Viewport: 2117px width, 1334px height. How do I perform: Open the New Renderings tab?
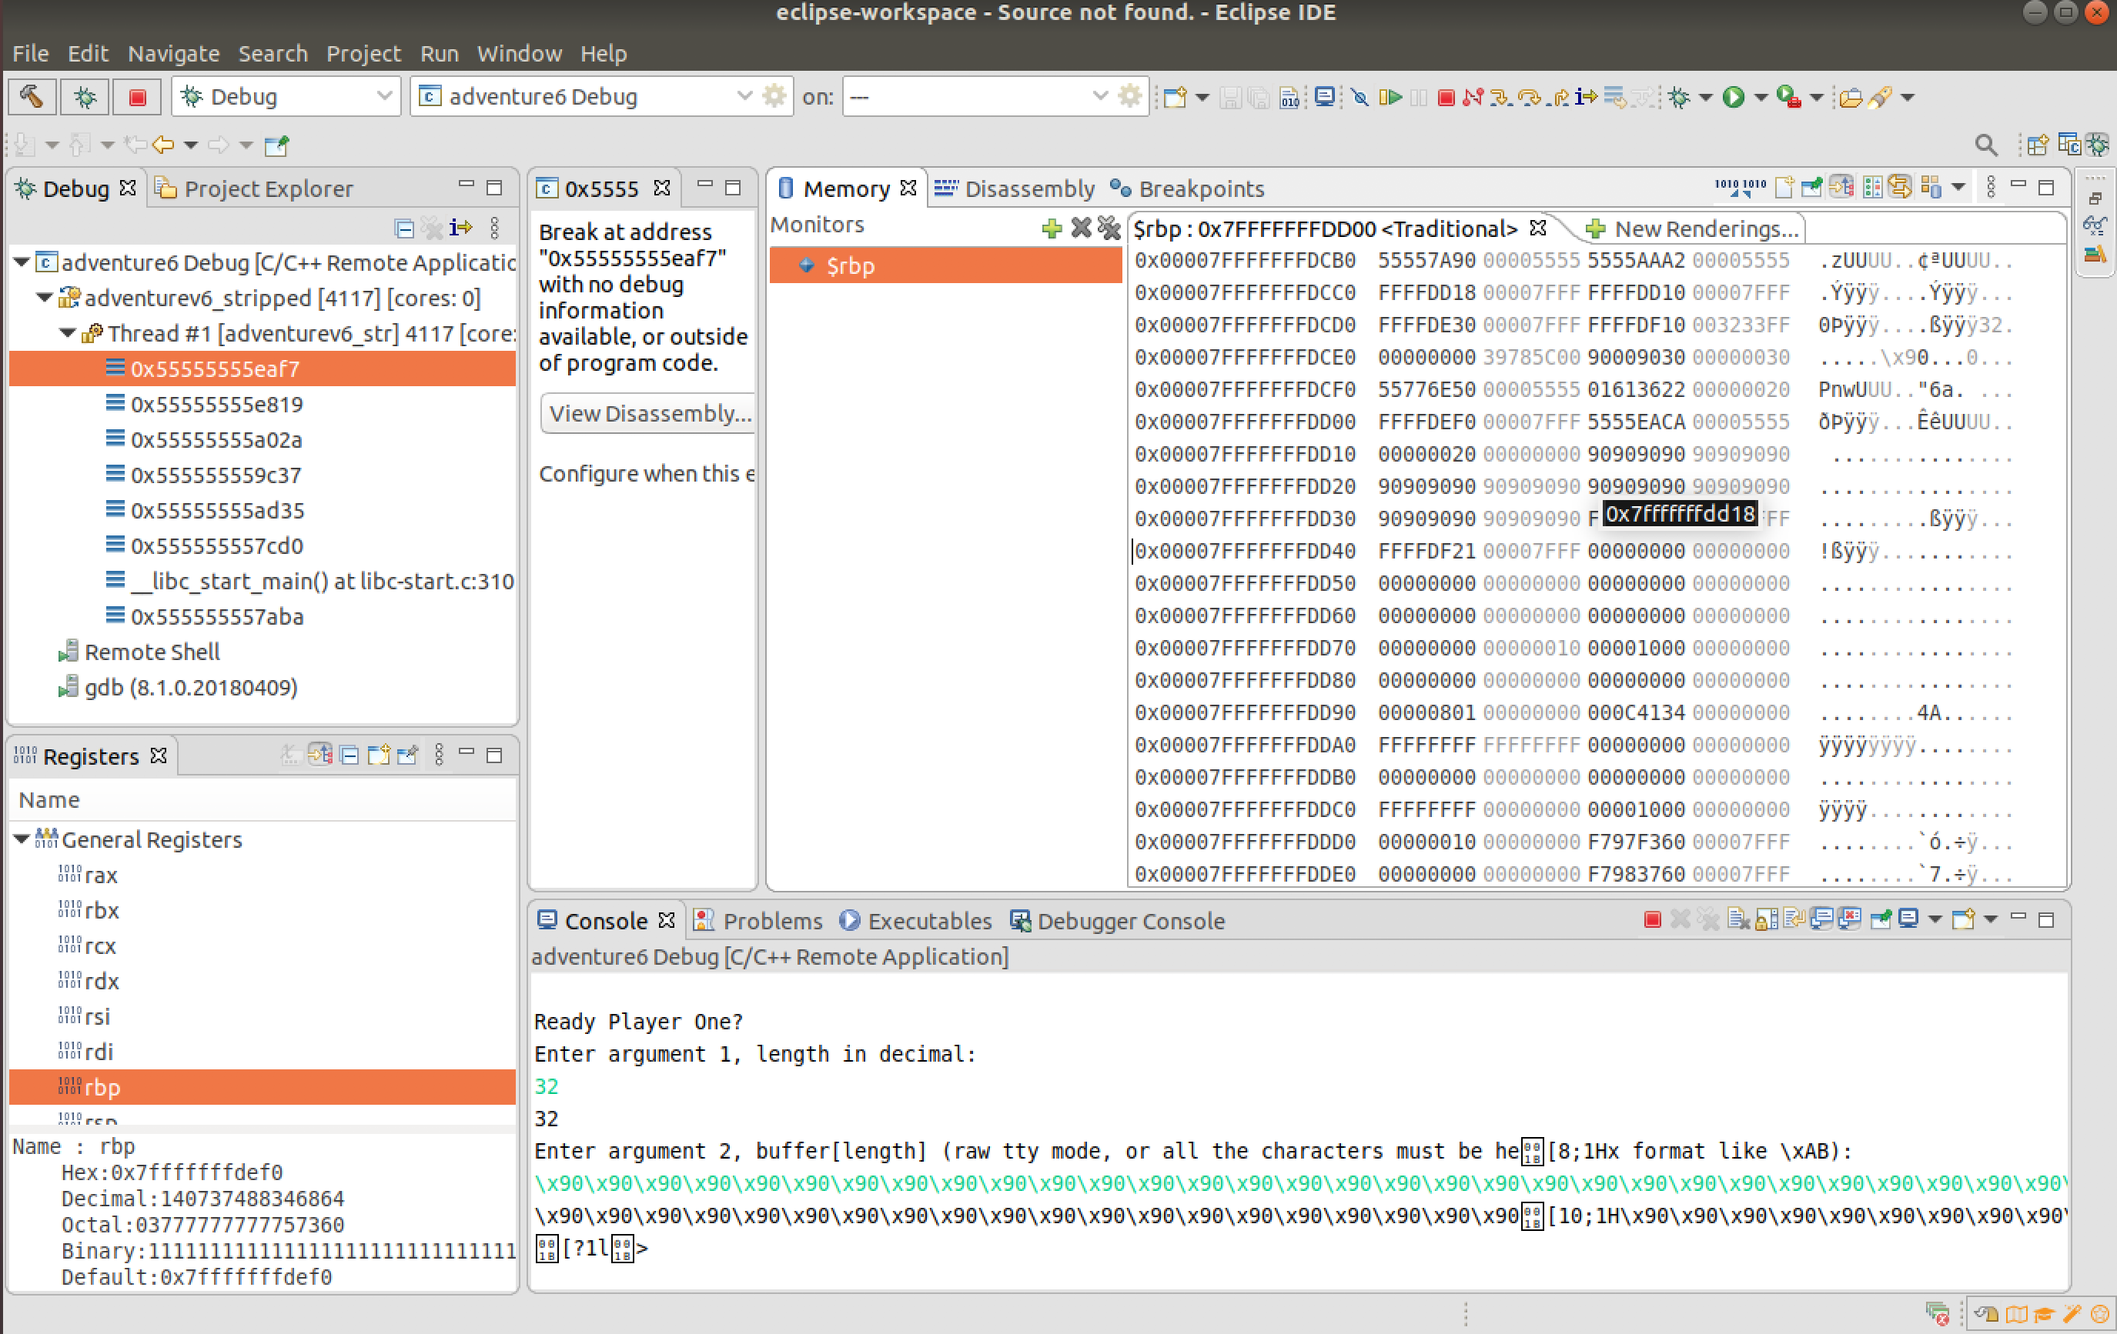pos(1692,229)
